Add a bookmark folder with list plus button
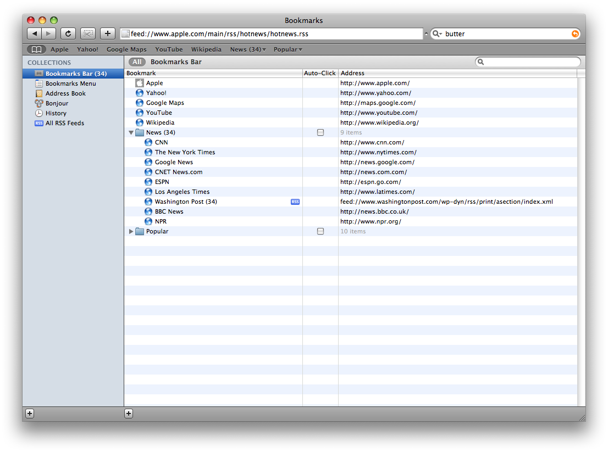This screenshot has width=608, height=452. (129, 413)
